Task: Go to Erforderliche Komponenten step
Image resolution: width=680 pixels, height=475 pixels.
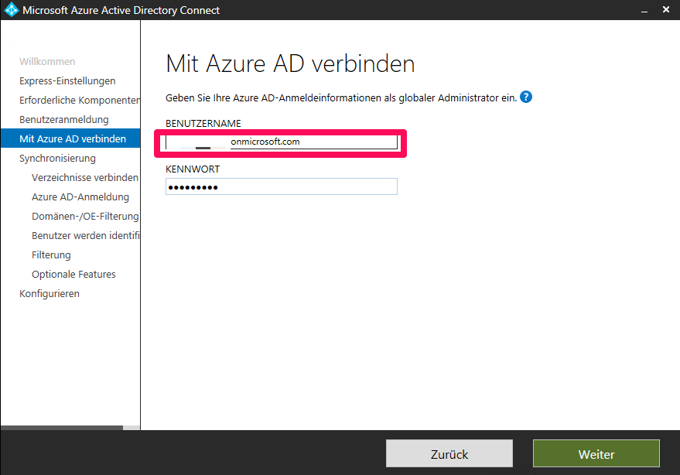Action: tap(80, 101)
